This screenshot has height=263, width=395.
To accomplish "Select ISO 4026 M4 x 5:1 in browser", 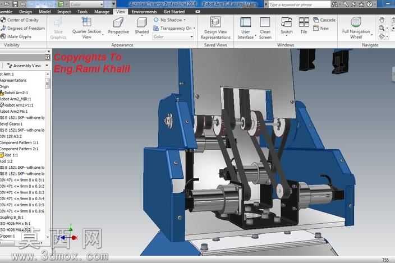I will [x=15, y=224].
